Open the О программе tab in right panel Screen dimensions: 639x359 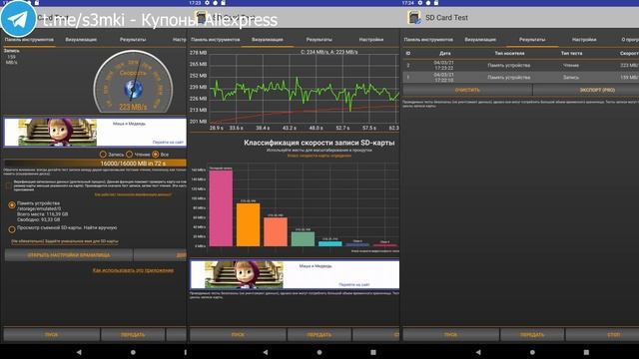click(x=630, y=40)
